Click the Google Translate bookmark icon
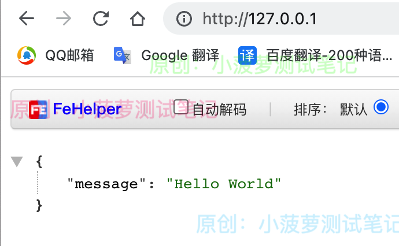 coord(123,55)
